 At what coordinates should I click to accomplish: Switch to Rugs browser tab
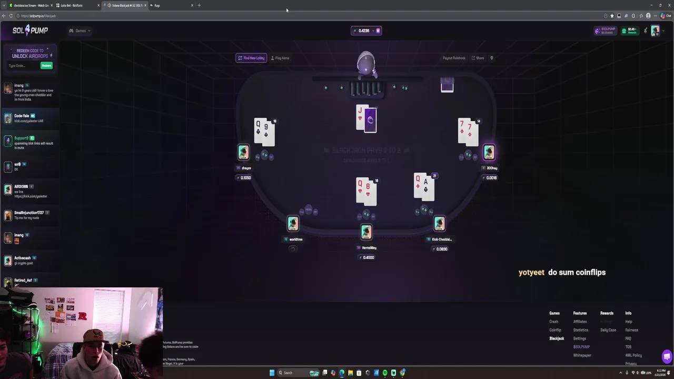171,5
